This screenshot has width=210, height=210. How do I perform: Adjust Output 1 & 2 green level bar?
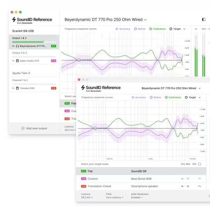(x=34, y=42)
